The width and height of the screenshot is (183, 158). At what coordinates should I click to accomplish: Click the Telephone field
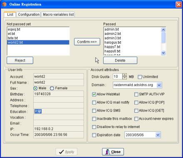click(59, 106)
